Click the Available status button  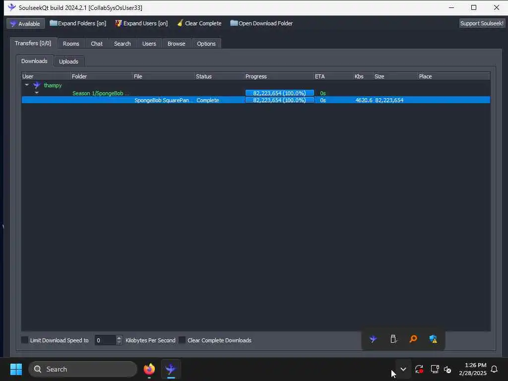[x=26, y=23]
